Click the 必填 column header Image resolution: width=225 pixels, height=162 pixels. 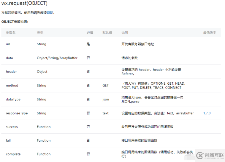90,33
